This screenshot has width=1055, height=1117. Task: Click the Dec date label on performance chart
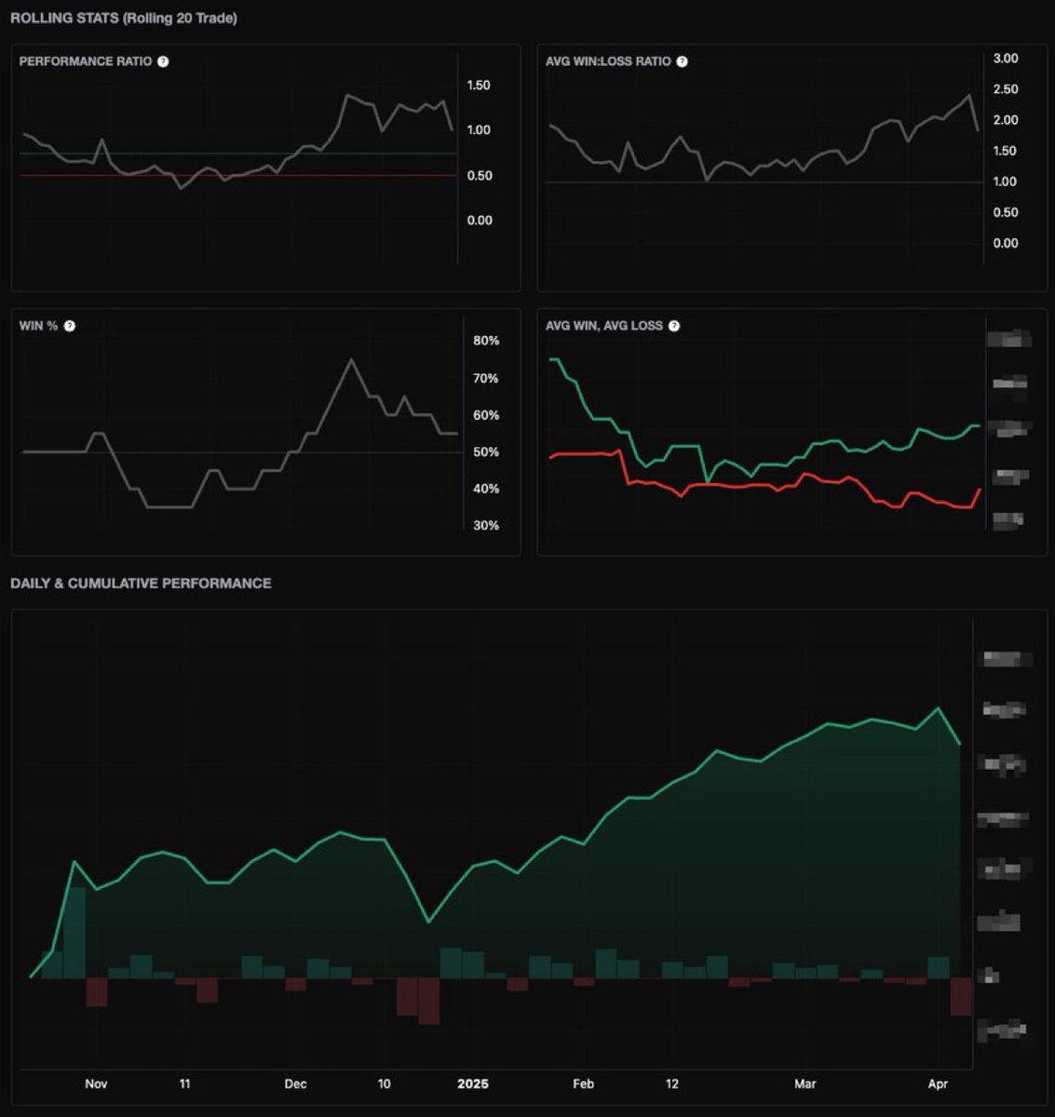click(295, 1083)
